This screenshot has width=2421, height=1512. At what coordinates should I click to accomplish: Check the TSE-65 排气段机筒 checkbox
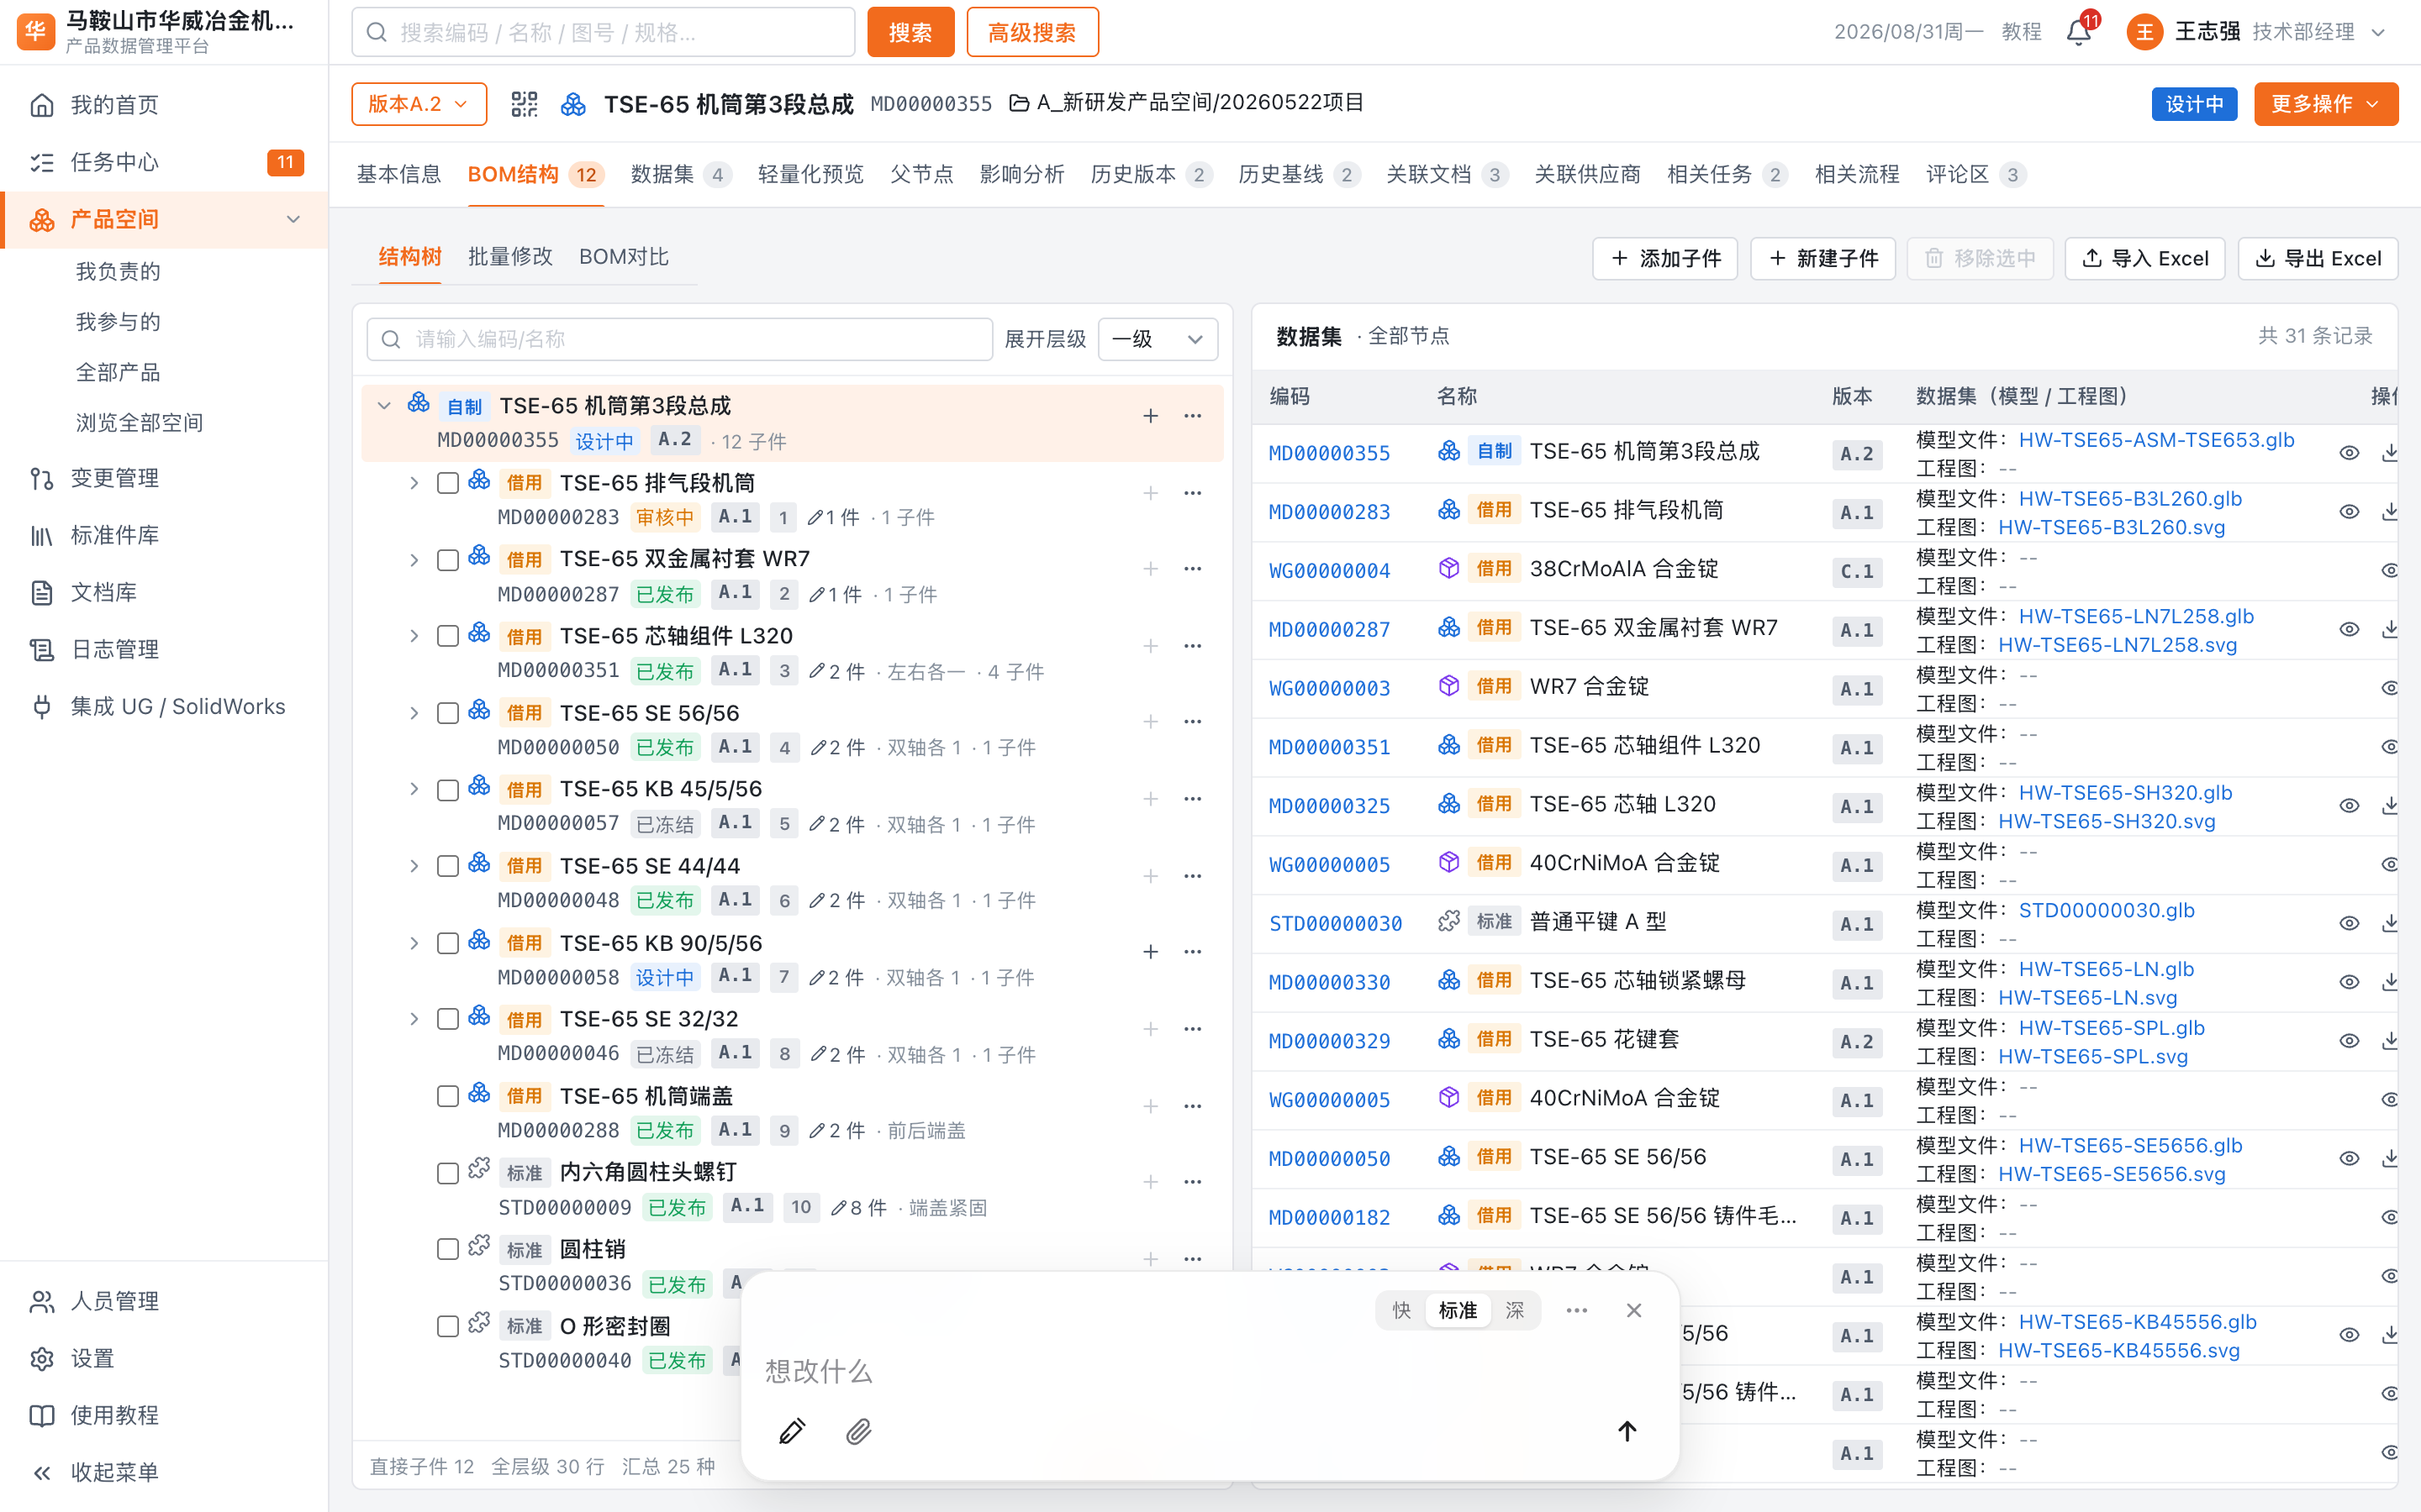pyautogui.click(x=448, y=484)
